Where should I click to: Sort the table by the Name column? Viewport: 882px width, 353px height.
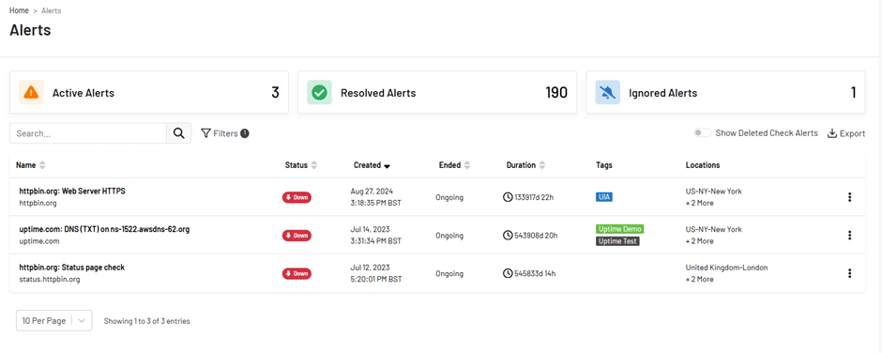point(31,165)
